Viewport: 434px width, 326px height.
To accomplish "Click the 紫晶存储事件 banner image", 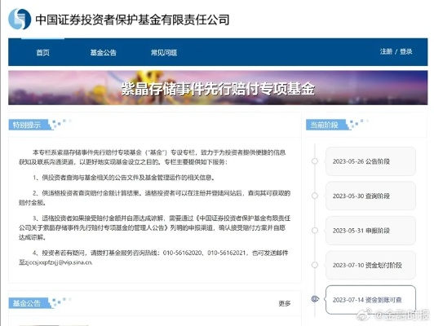I will (x=218, y=88).
